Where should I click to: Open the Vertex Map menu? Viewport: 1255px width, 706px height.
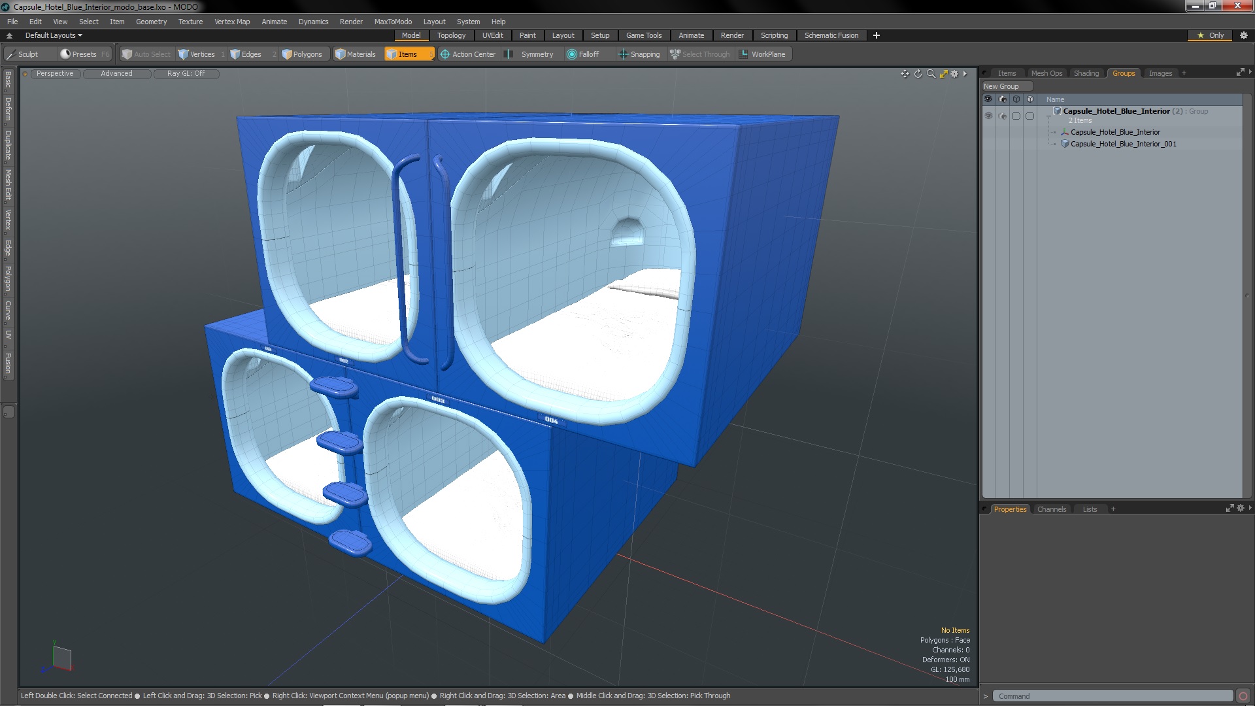232,22
